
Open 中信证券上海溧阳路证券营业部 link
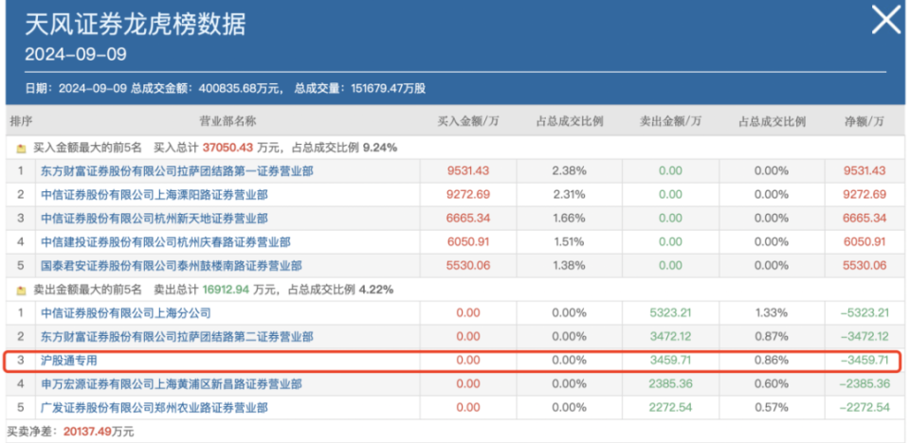click(155, 195)
